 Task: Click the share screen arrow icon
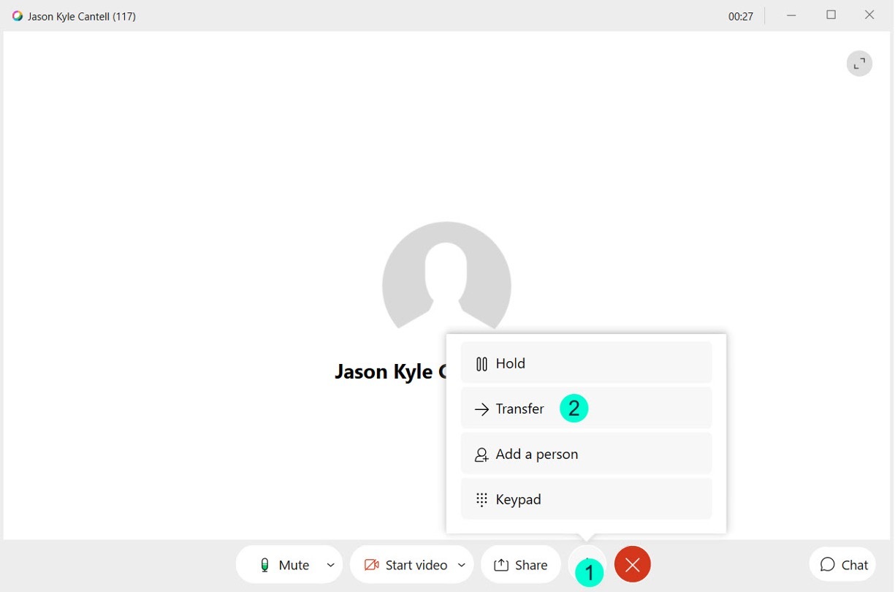[x=501, y=565]
